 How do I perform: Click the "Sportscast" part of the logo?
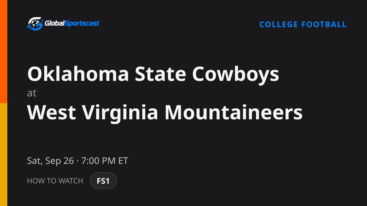point(82,23)
